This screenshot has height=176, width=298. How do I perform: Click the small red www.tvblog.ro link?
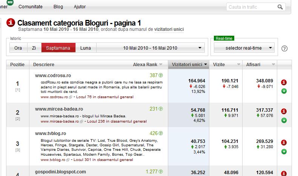[x=53, y=160]
